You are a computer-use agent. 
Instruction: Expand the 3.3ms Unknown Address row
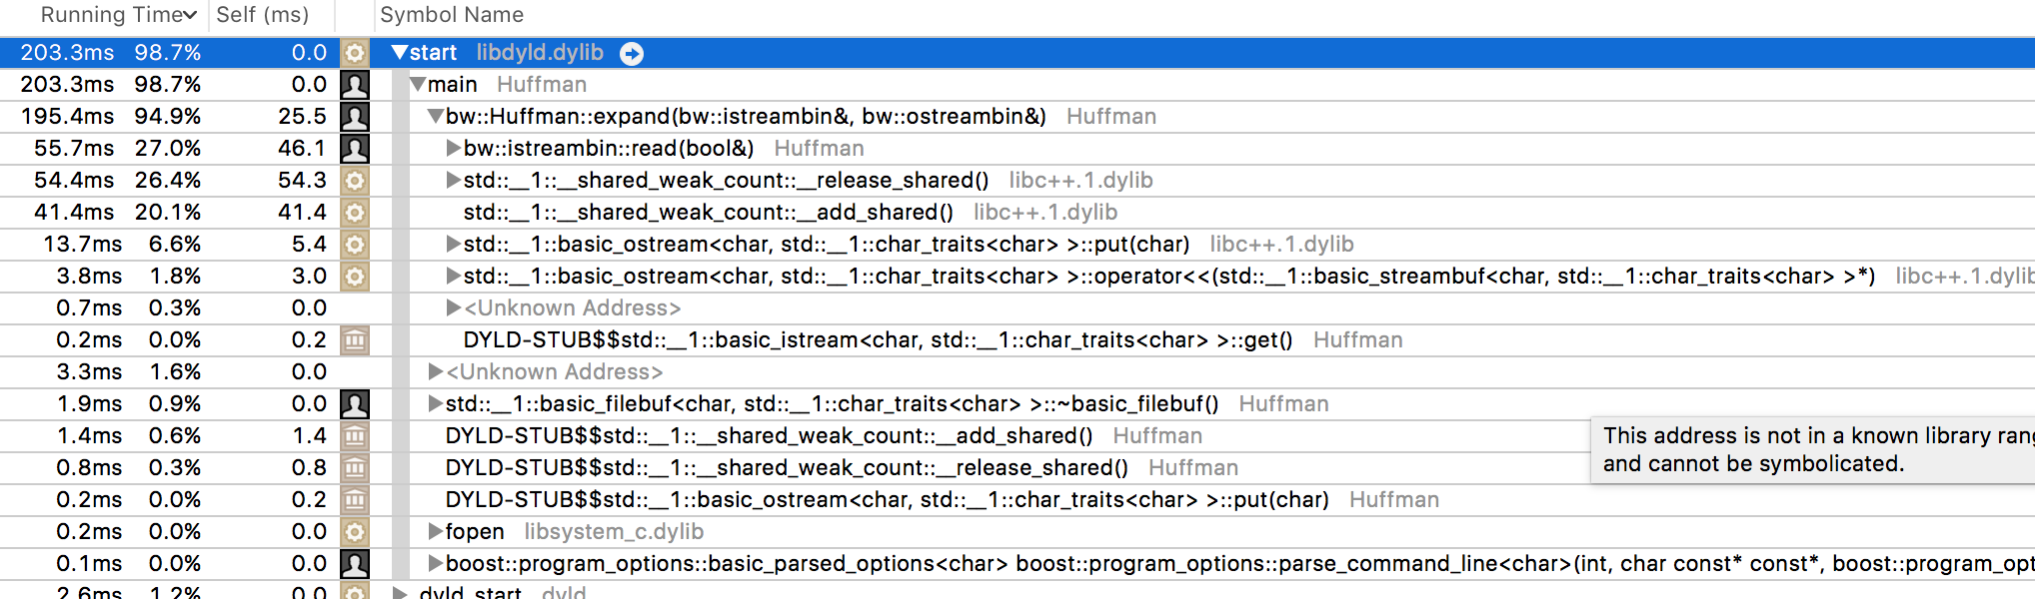point(435,371)
